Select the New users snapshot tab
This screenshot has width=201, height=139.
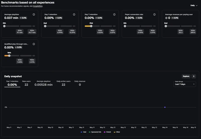click(26, 83)
